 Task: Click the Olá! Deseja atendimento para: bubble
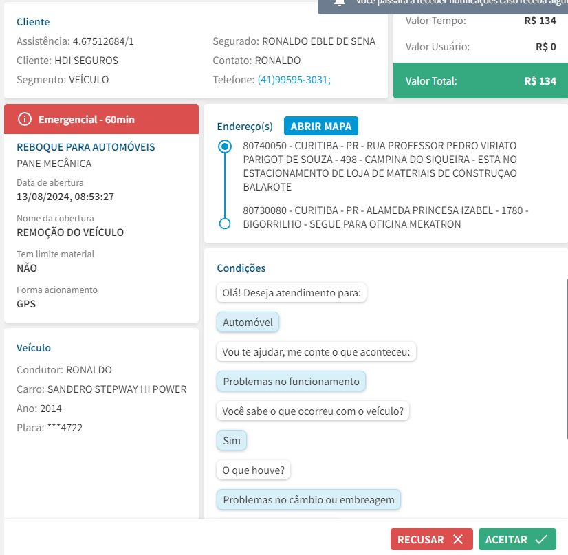(x=292, y=293)
